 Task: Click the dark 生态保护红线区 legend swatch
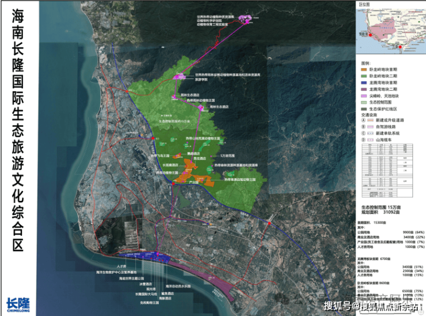coord(364,109)
